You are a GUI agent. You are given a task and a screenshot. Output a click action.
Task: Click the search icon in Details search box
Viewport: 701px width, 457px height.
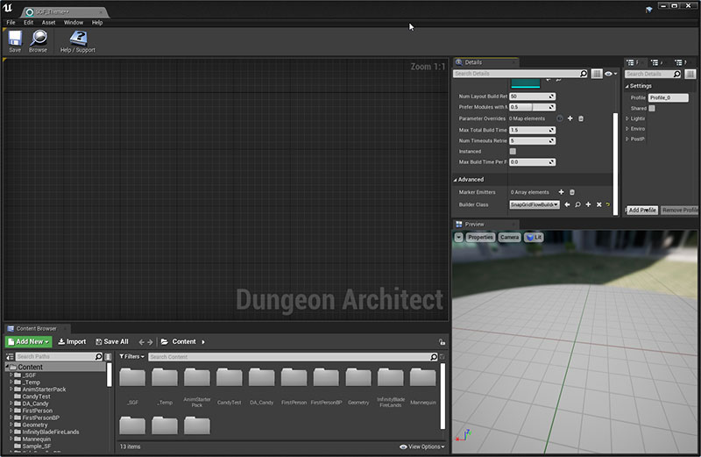[584, 74]
